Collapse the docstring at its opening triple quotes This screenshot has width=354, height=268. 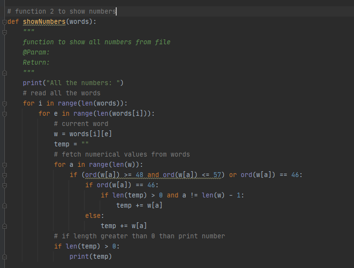pyautogui.click(x=4, y=32)
